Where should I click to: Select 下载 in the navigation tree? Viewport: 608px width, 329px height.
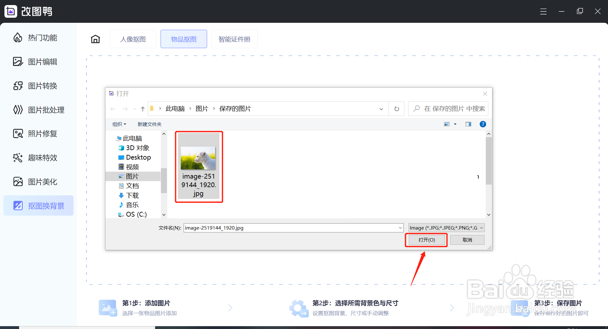[129, 195]
